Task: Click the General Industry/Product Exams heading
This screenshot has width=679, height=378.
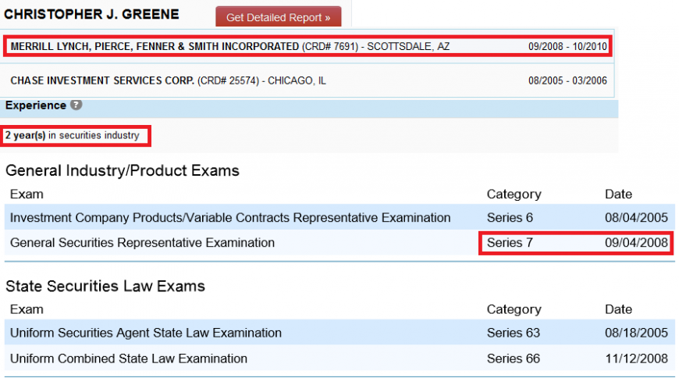Action: coord(123,171)
